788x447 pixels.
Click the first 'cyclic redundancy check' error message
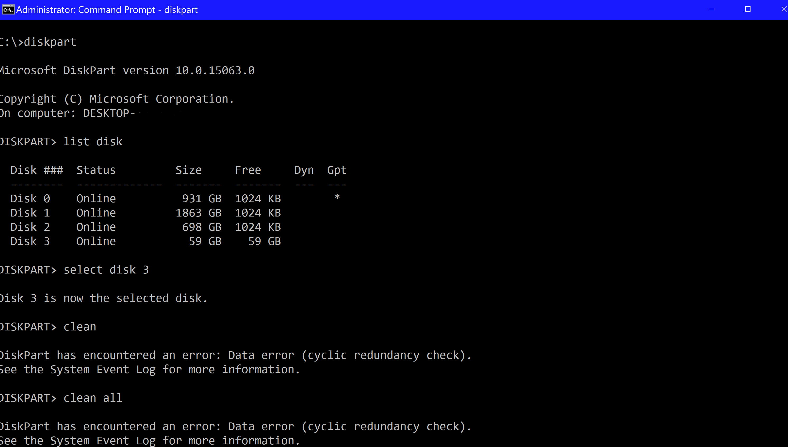[x=235, y=355]
